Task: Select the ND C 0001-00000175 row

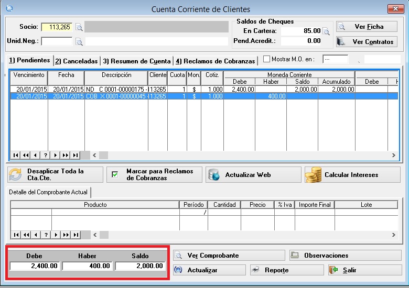Action: click(x=116, y=90)
